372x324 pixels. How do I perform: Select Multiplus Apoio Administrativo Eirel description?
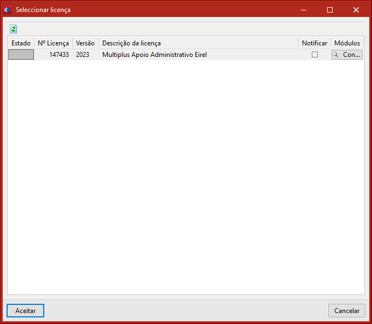coord(154,55)
